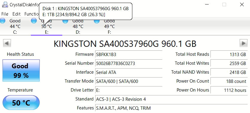Click the 48 °C temperature of drive D:

tap(78, 26)
